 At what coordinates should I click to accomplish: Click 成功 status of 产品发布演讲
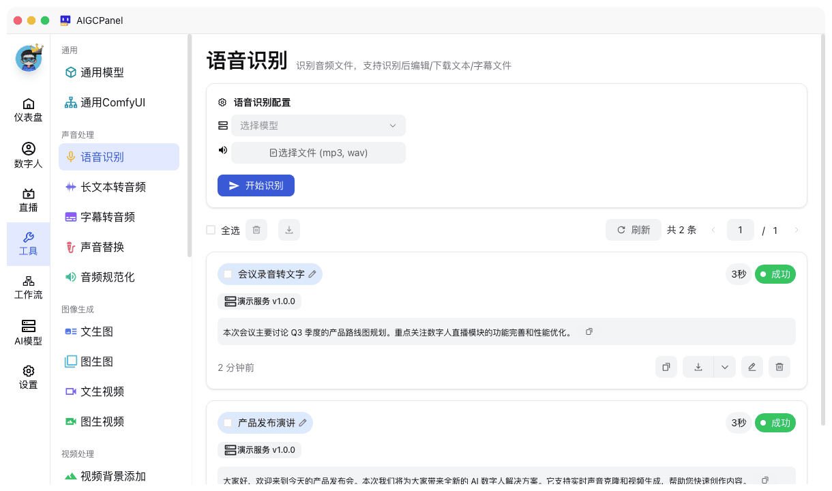pos(775,423)
